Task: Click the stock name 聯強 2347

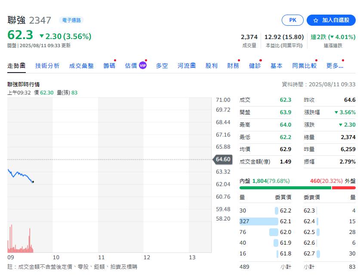Action: (29, 20)
